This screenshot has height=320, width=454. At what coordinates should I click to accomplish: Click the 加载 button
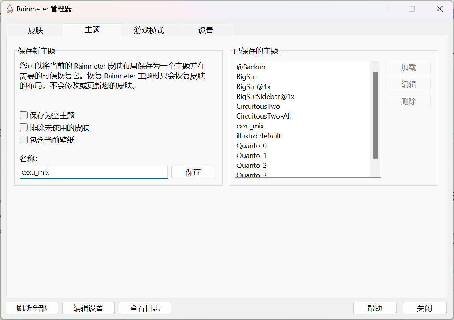(409, 67)
